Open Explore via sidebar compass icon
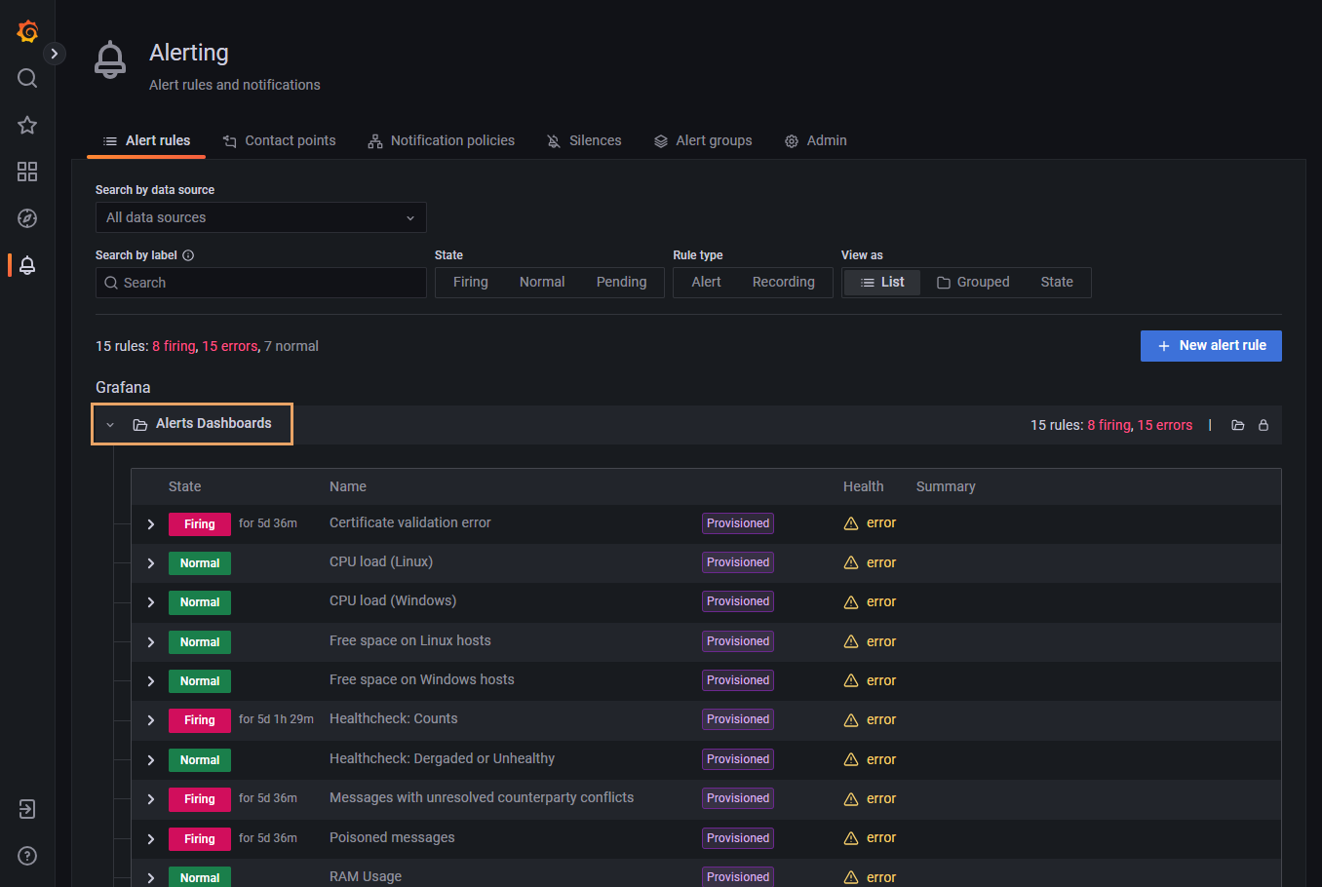 pos(27,218)
